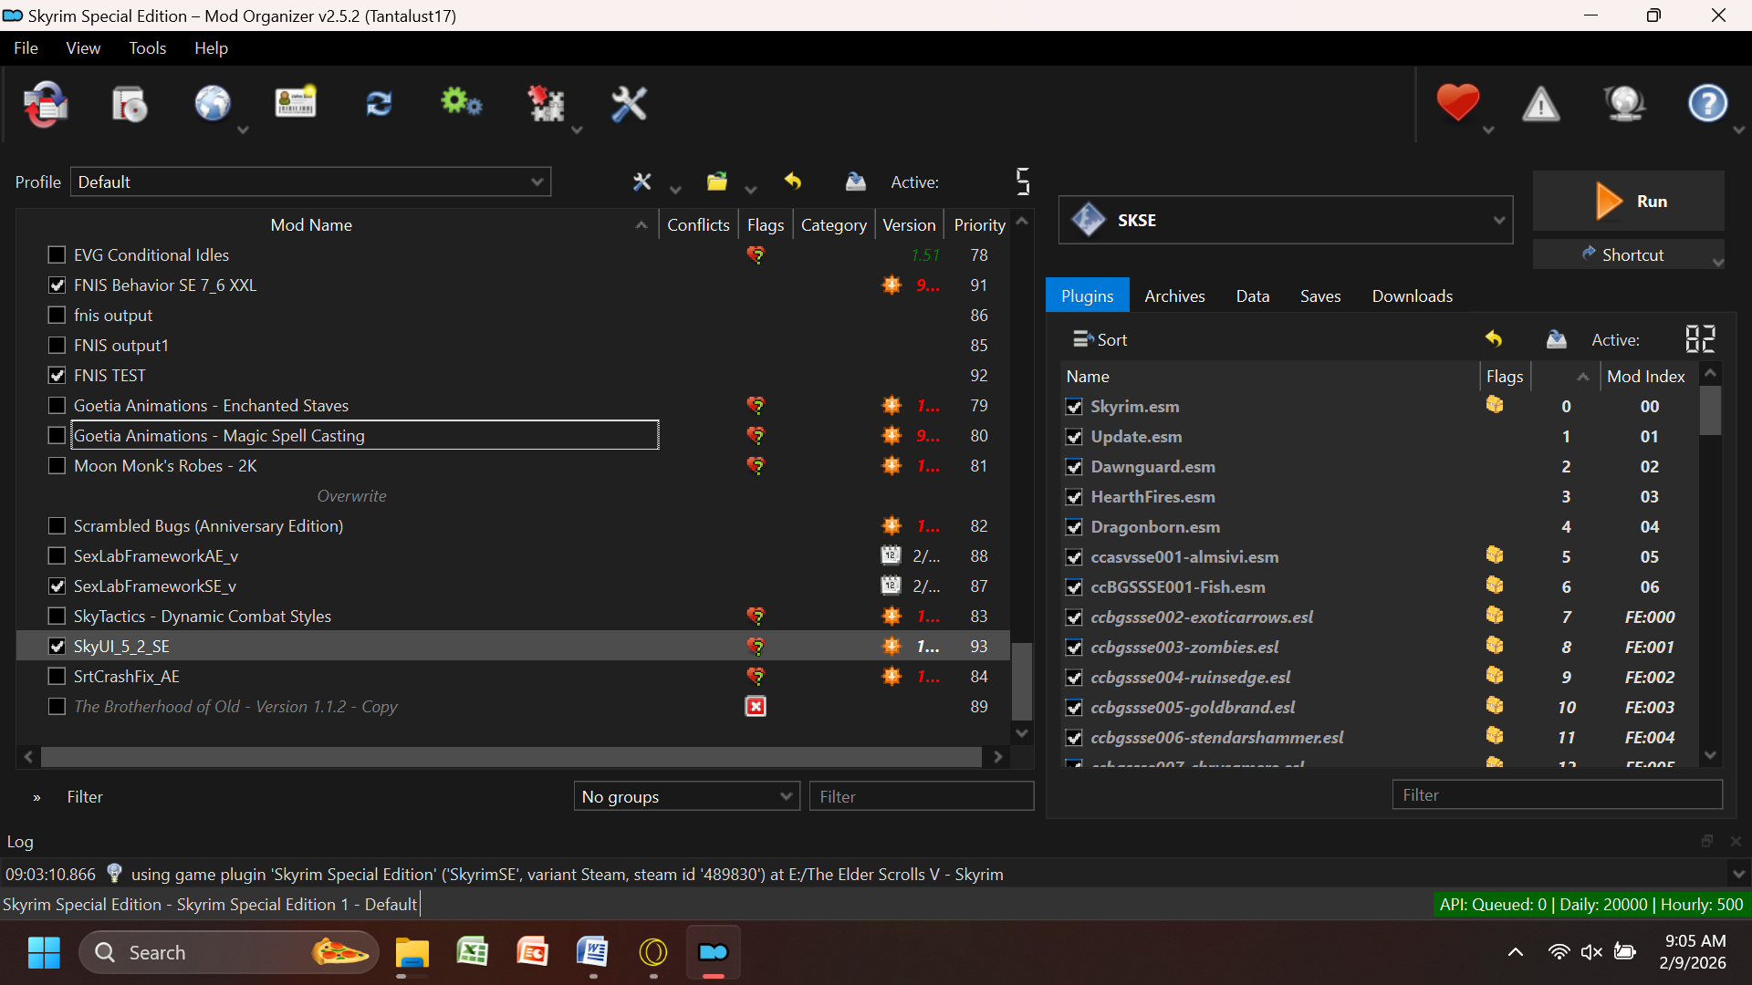Toggle the Dawnguard.esm plugin checkbox
The image size is (1752, 985).
pyautogui.click(x=1074, y=467)
